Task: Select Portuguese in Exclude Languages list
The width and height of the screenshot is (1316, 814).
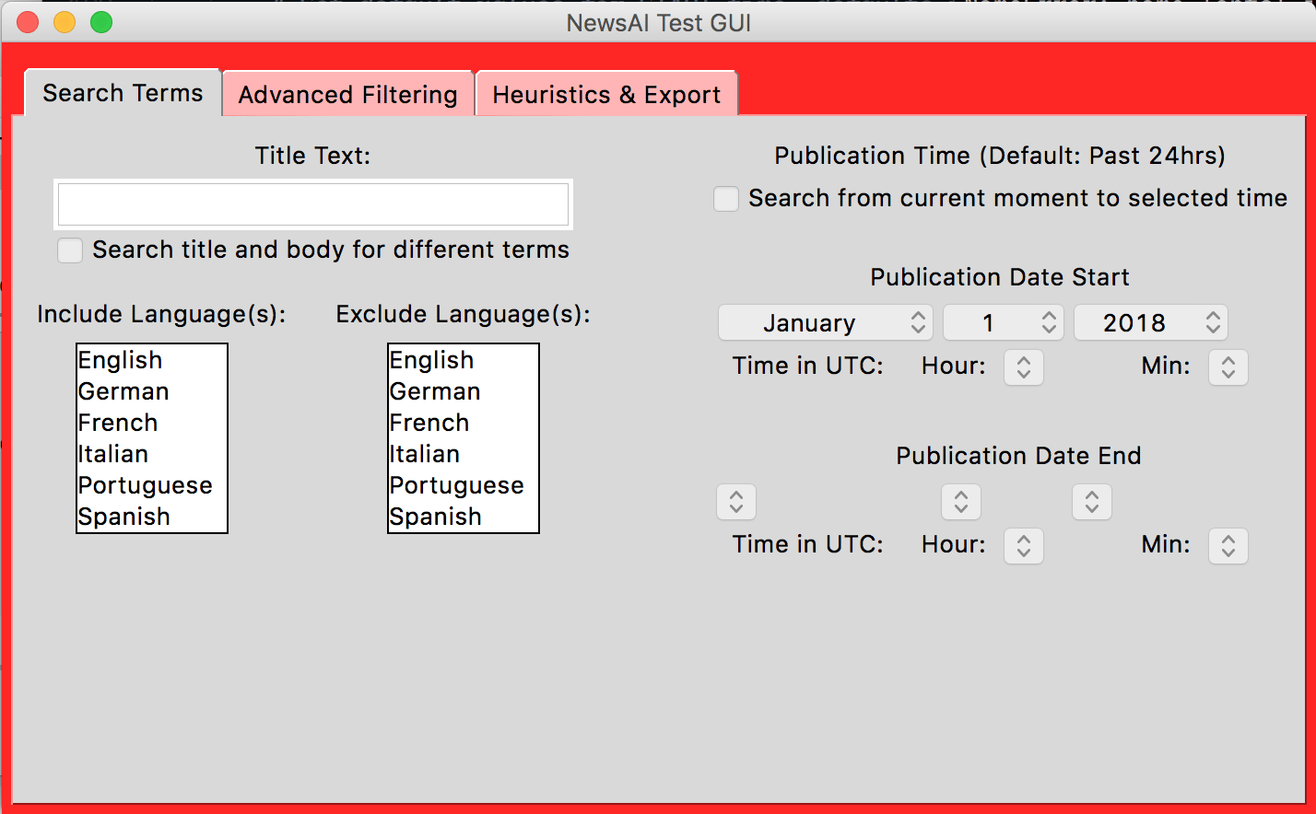Action: [x=455, y=485]
